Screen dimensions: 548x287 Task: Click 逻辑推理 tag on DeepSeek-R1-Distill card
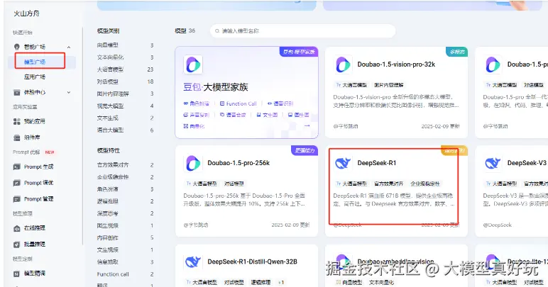[x=261, y=282]
